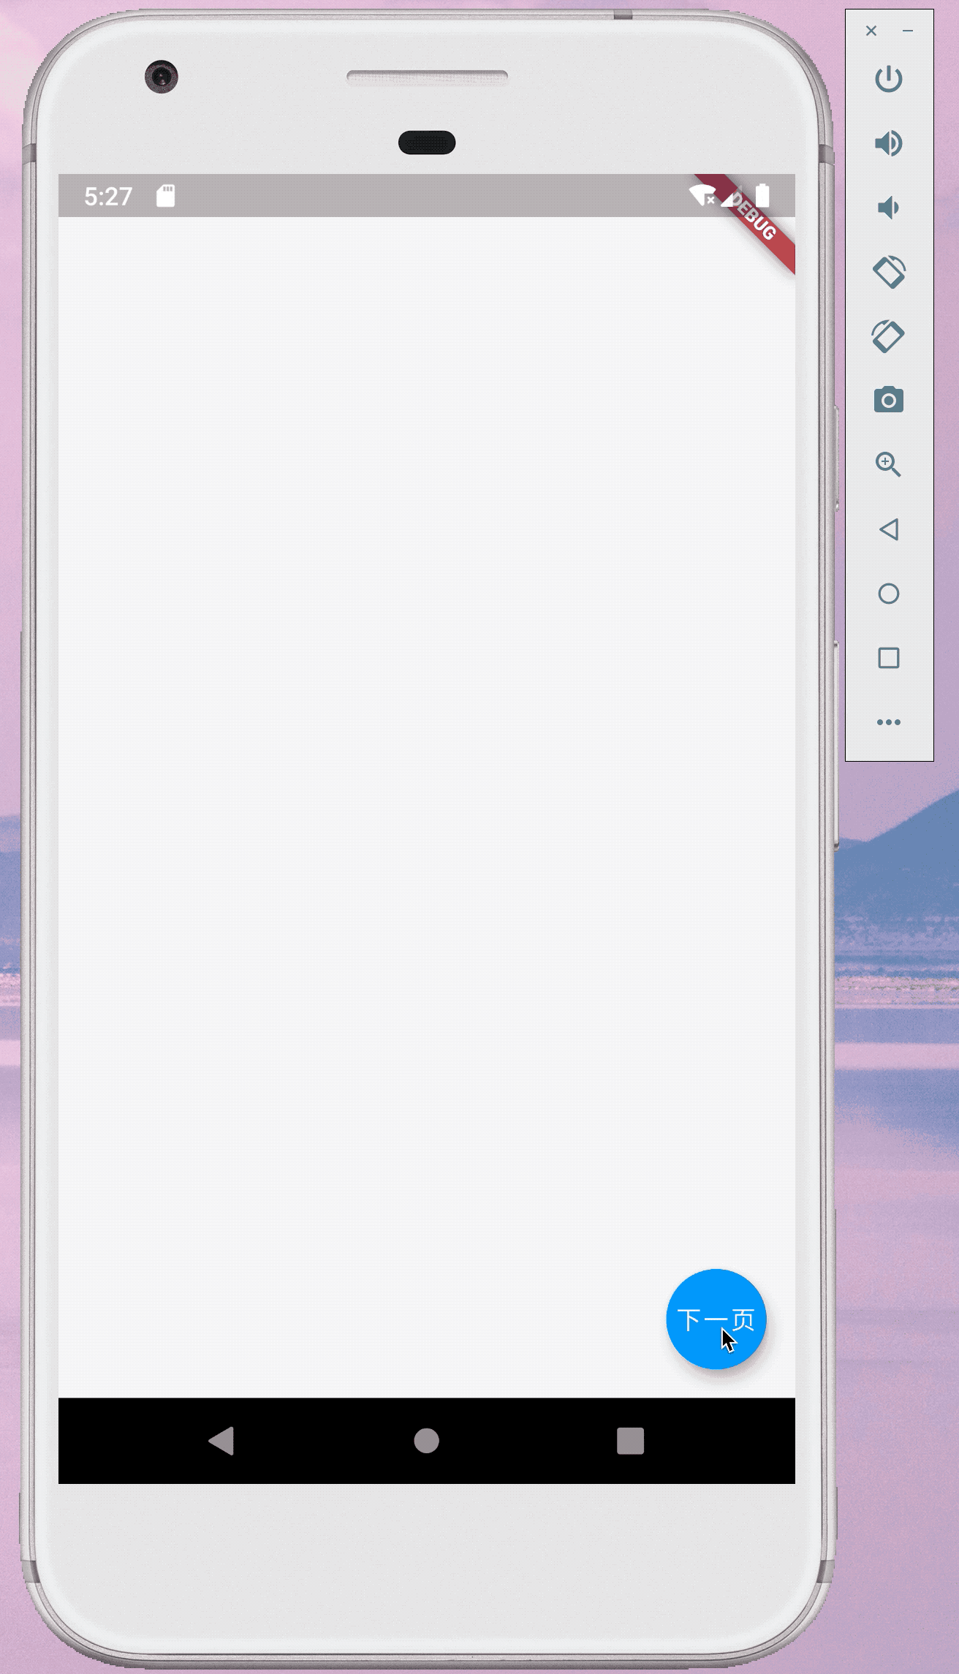Rotate device right using emulator toolbar
The width and height of the screenshot is (959, 1674).
(889, 336)
